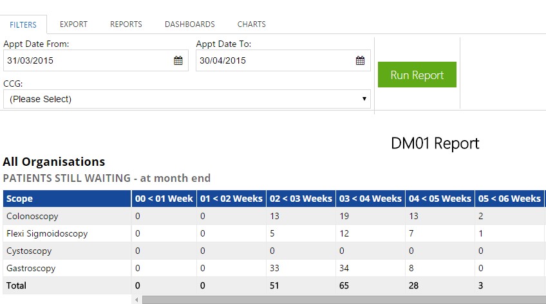Click Total value 51

pos(274,285)
